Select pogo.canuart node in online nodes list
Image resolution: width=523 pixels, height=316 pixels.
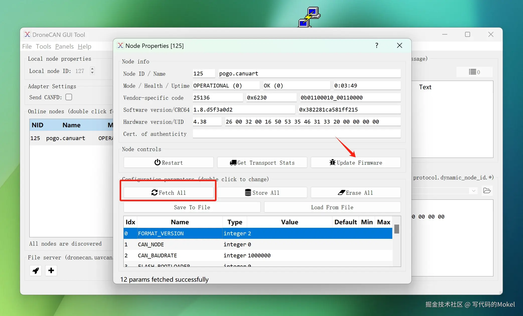point(65,138)
